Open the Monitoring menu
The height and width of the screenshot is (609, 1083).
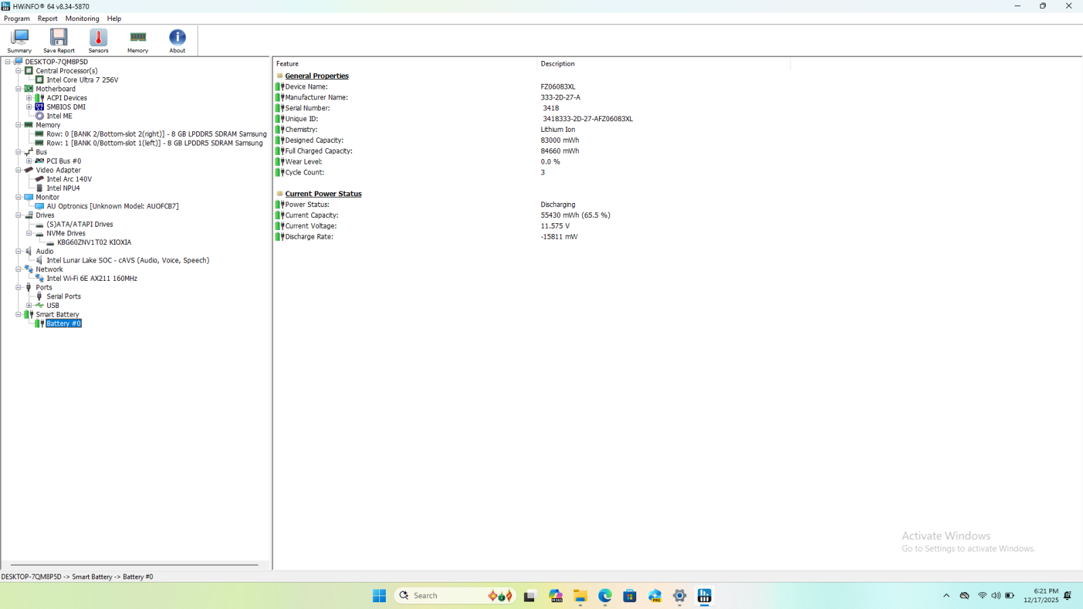click(82, 19)
